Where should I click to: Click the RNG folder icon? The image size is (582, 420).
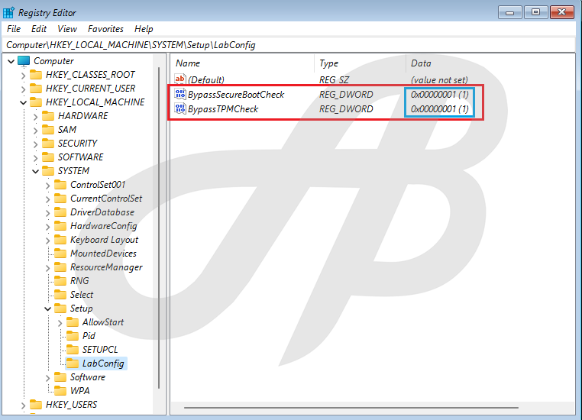60,280
